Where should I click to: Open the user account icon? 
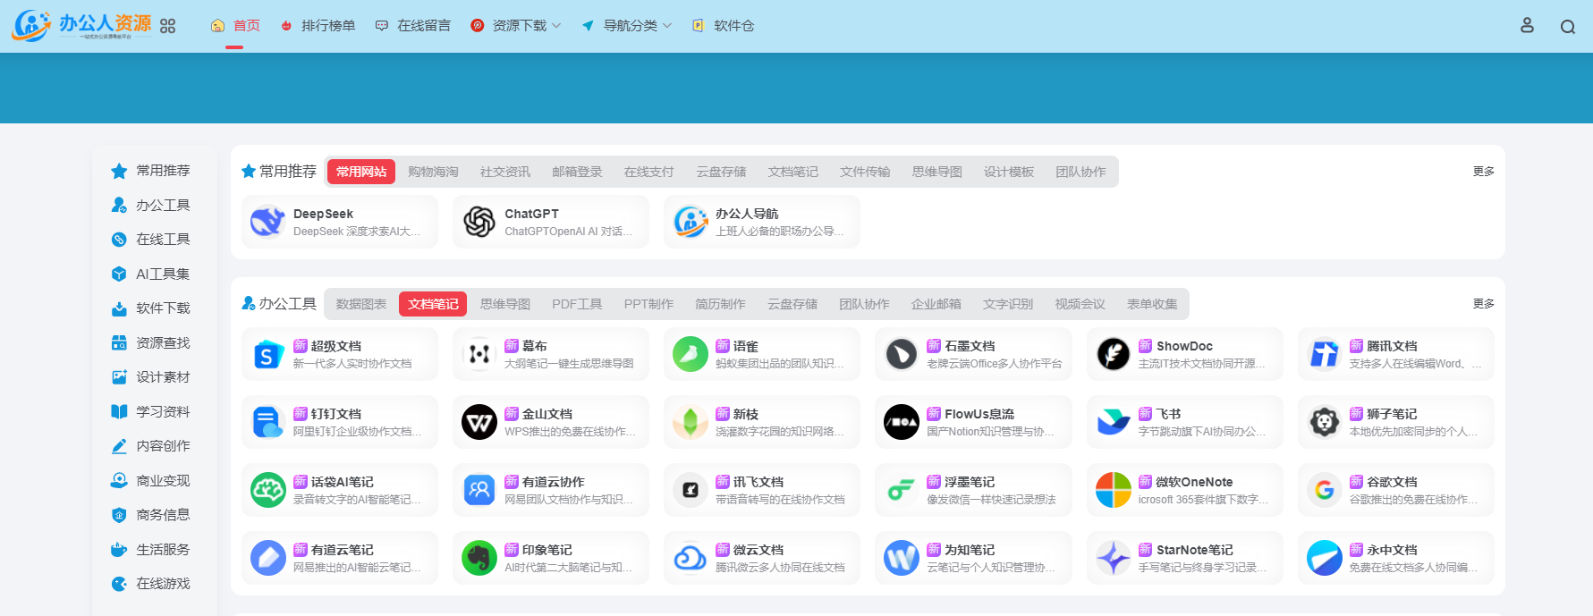[x=1527, y=26]
